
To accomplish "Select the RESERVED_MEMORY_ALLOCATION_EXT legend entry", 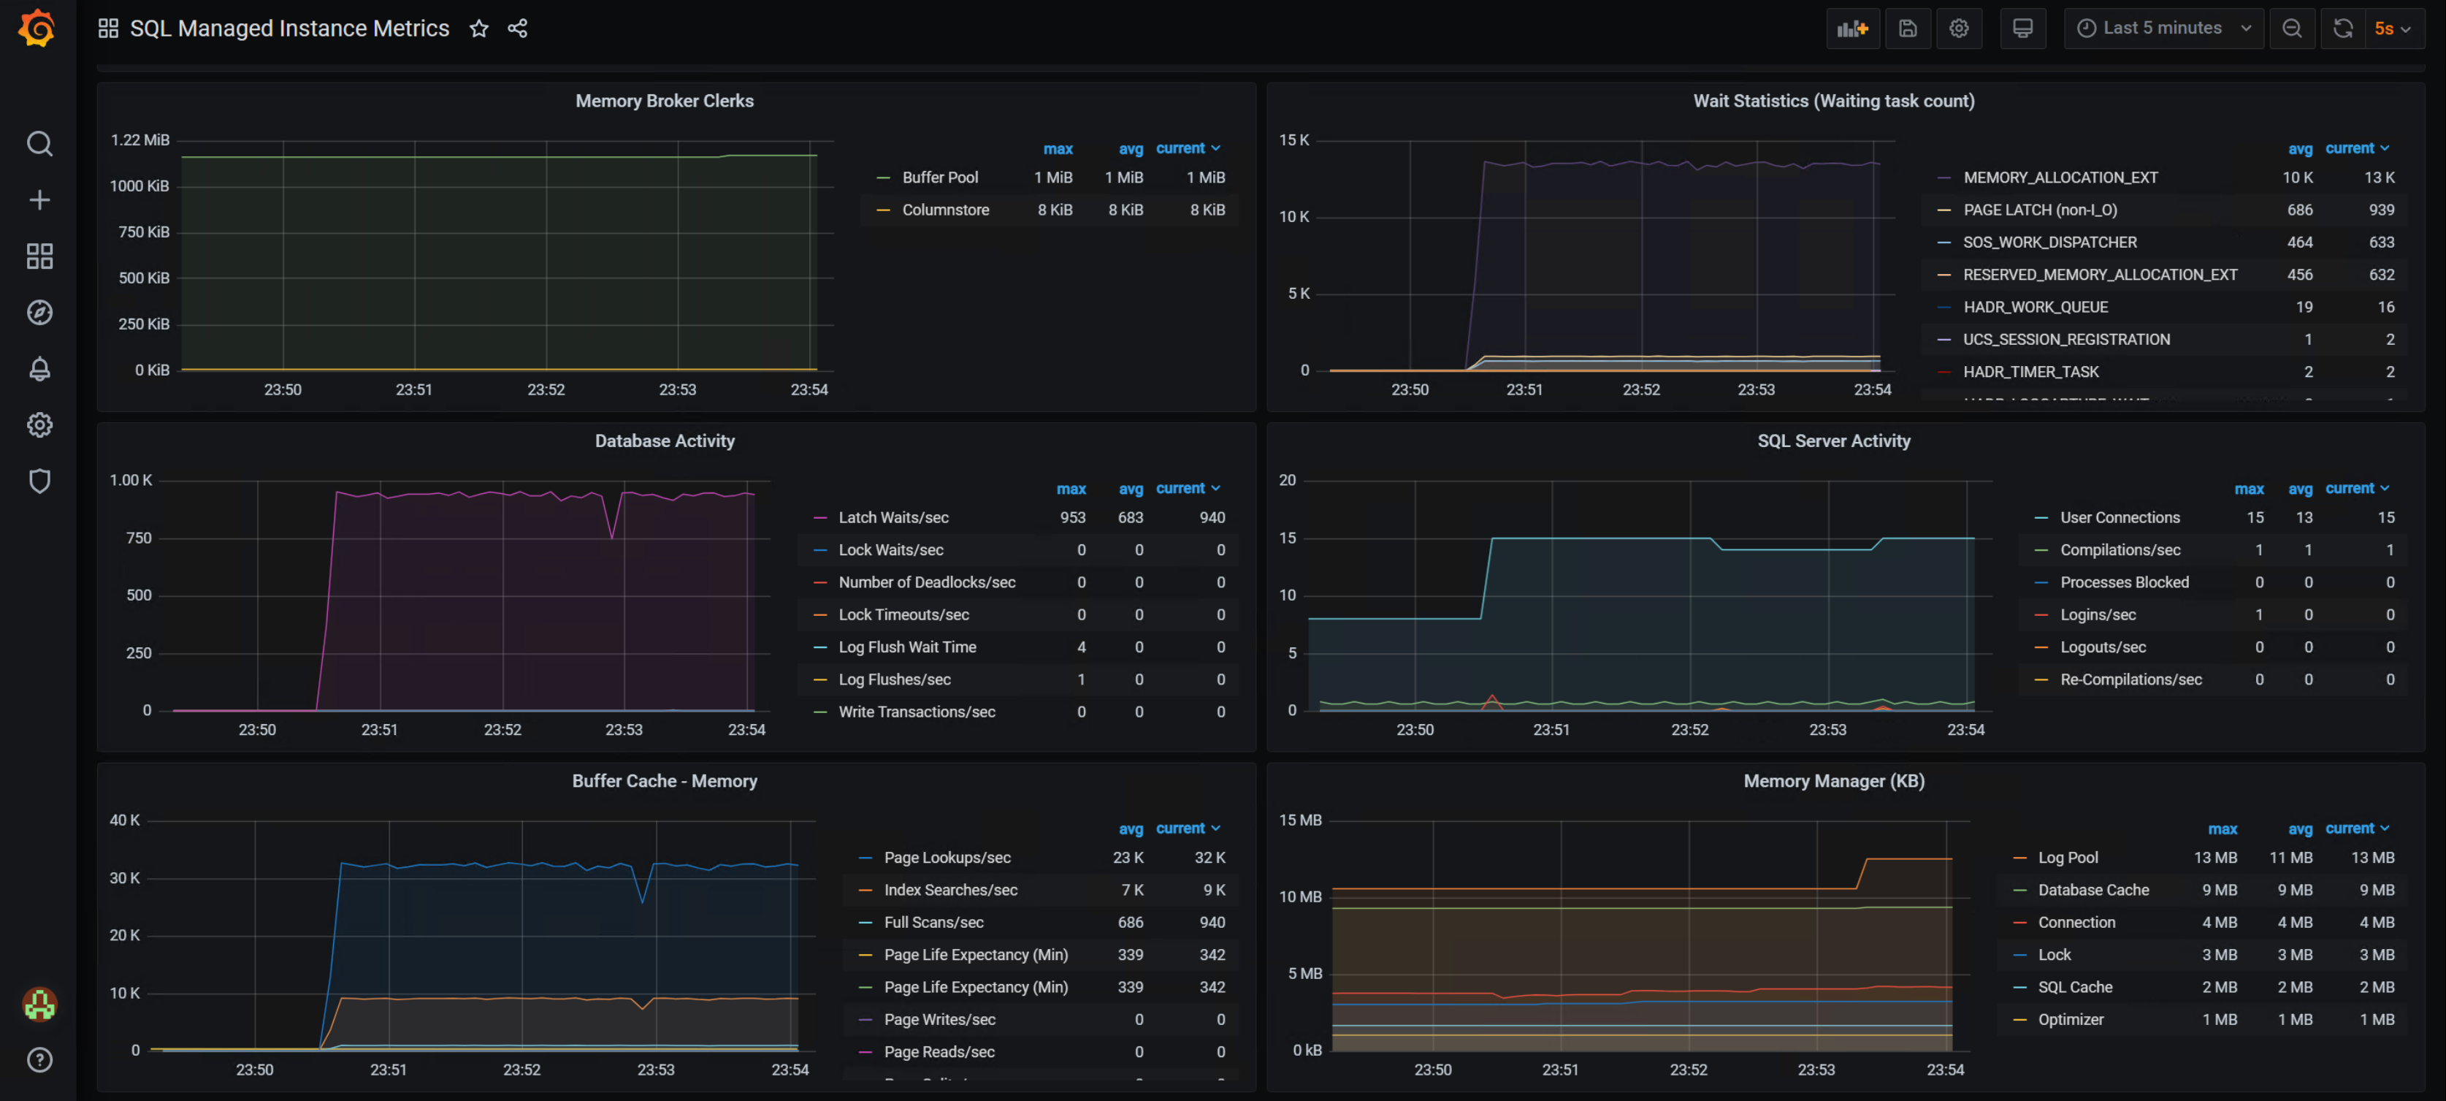I will tap(2101, 275).
